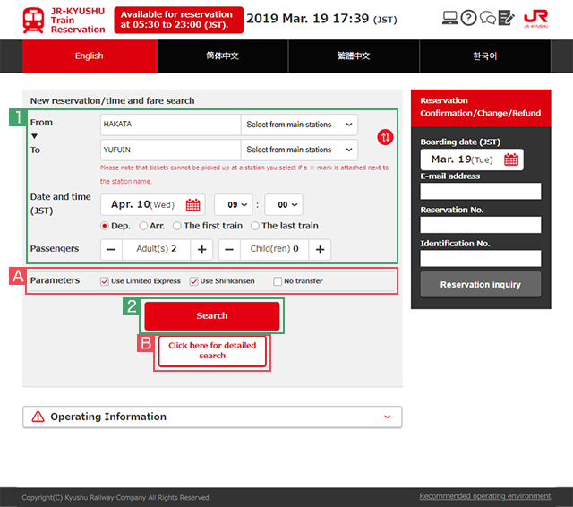The width and height of the screenshot is (573, 507).
Task: Click the speech bubbles chat icon
Action: (x=488, y=18)
